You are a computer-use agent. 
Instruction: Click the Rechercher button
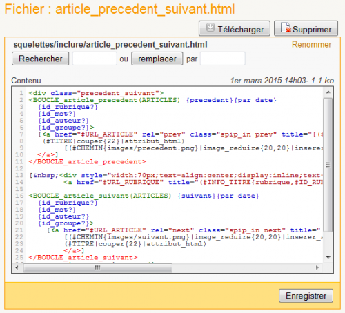[41, 59]
